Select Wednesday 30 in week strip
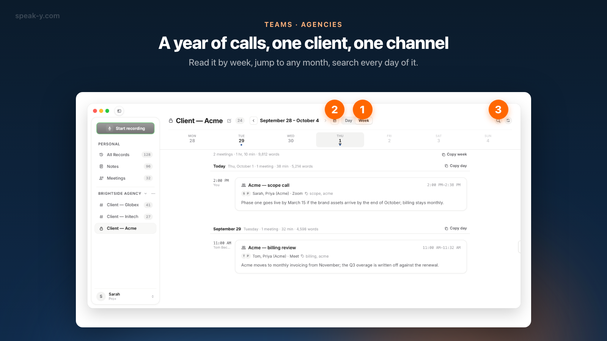 (291, 139)
